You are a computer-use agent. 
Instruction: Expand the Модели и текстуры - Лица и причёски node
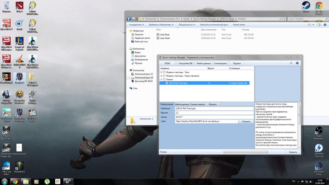click(x=161, y=76)
